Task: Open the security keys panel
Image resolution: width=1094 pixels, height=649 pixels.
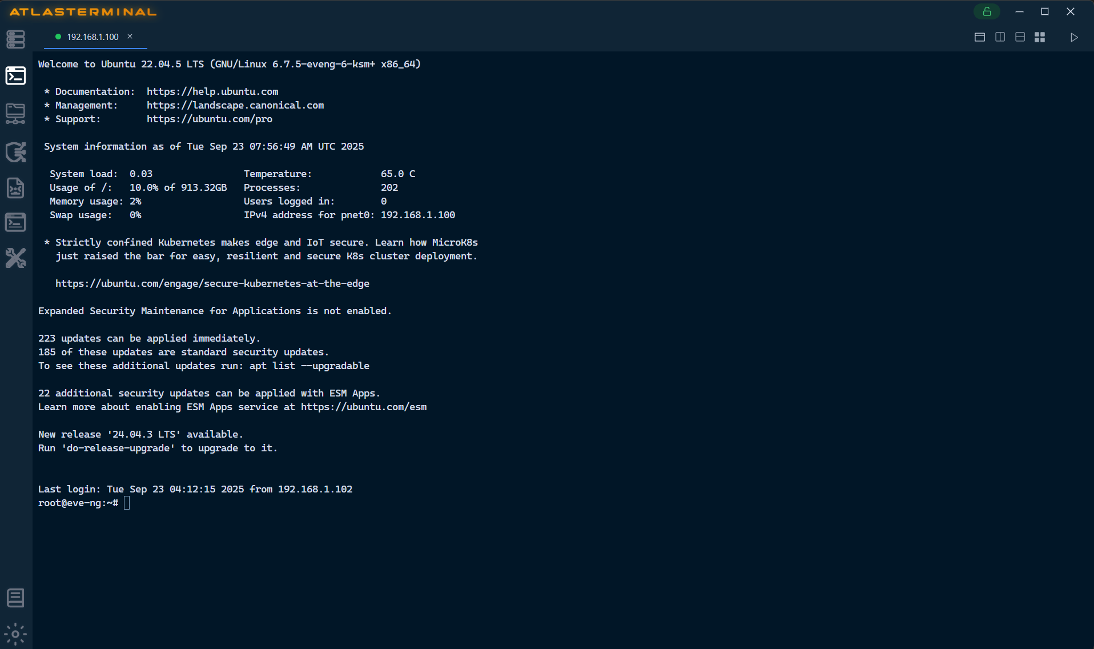Action: 15,152
